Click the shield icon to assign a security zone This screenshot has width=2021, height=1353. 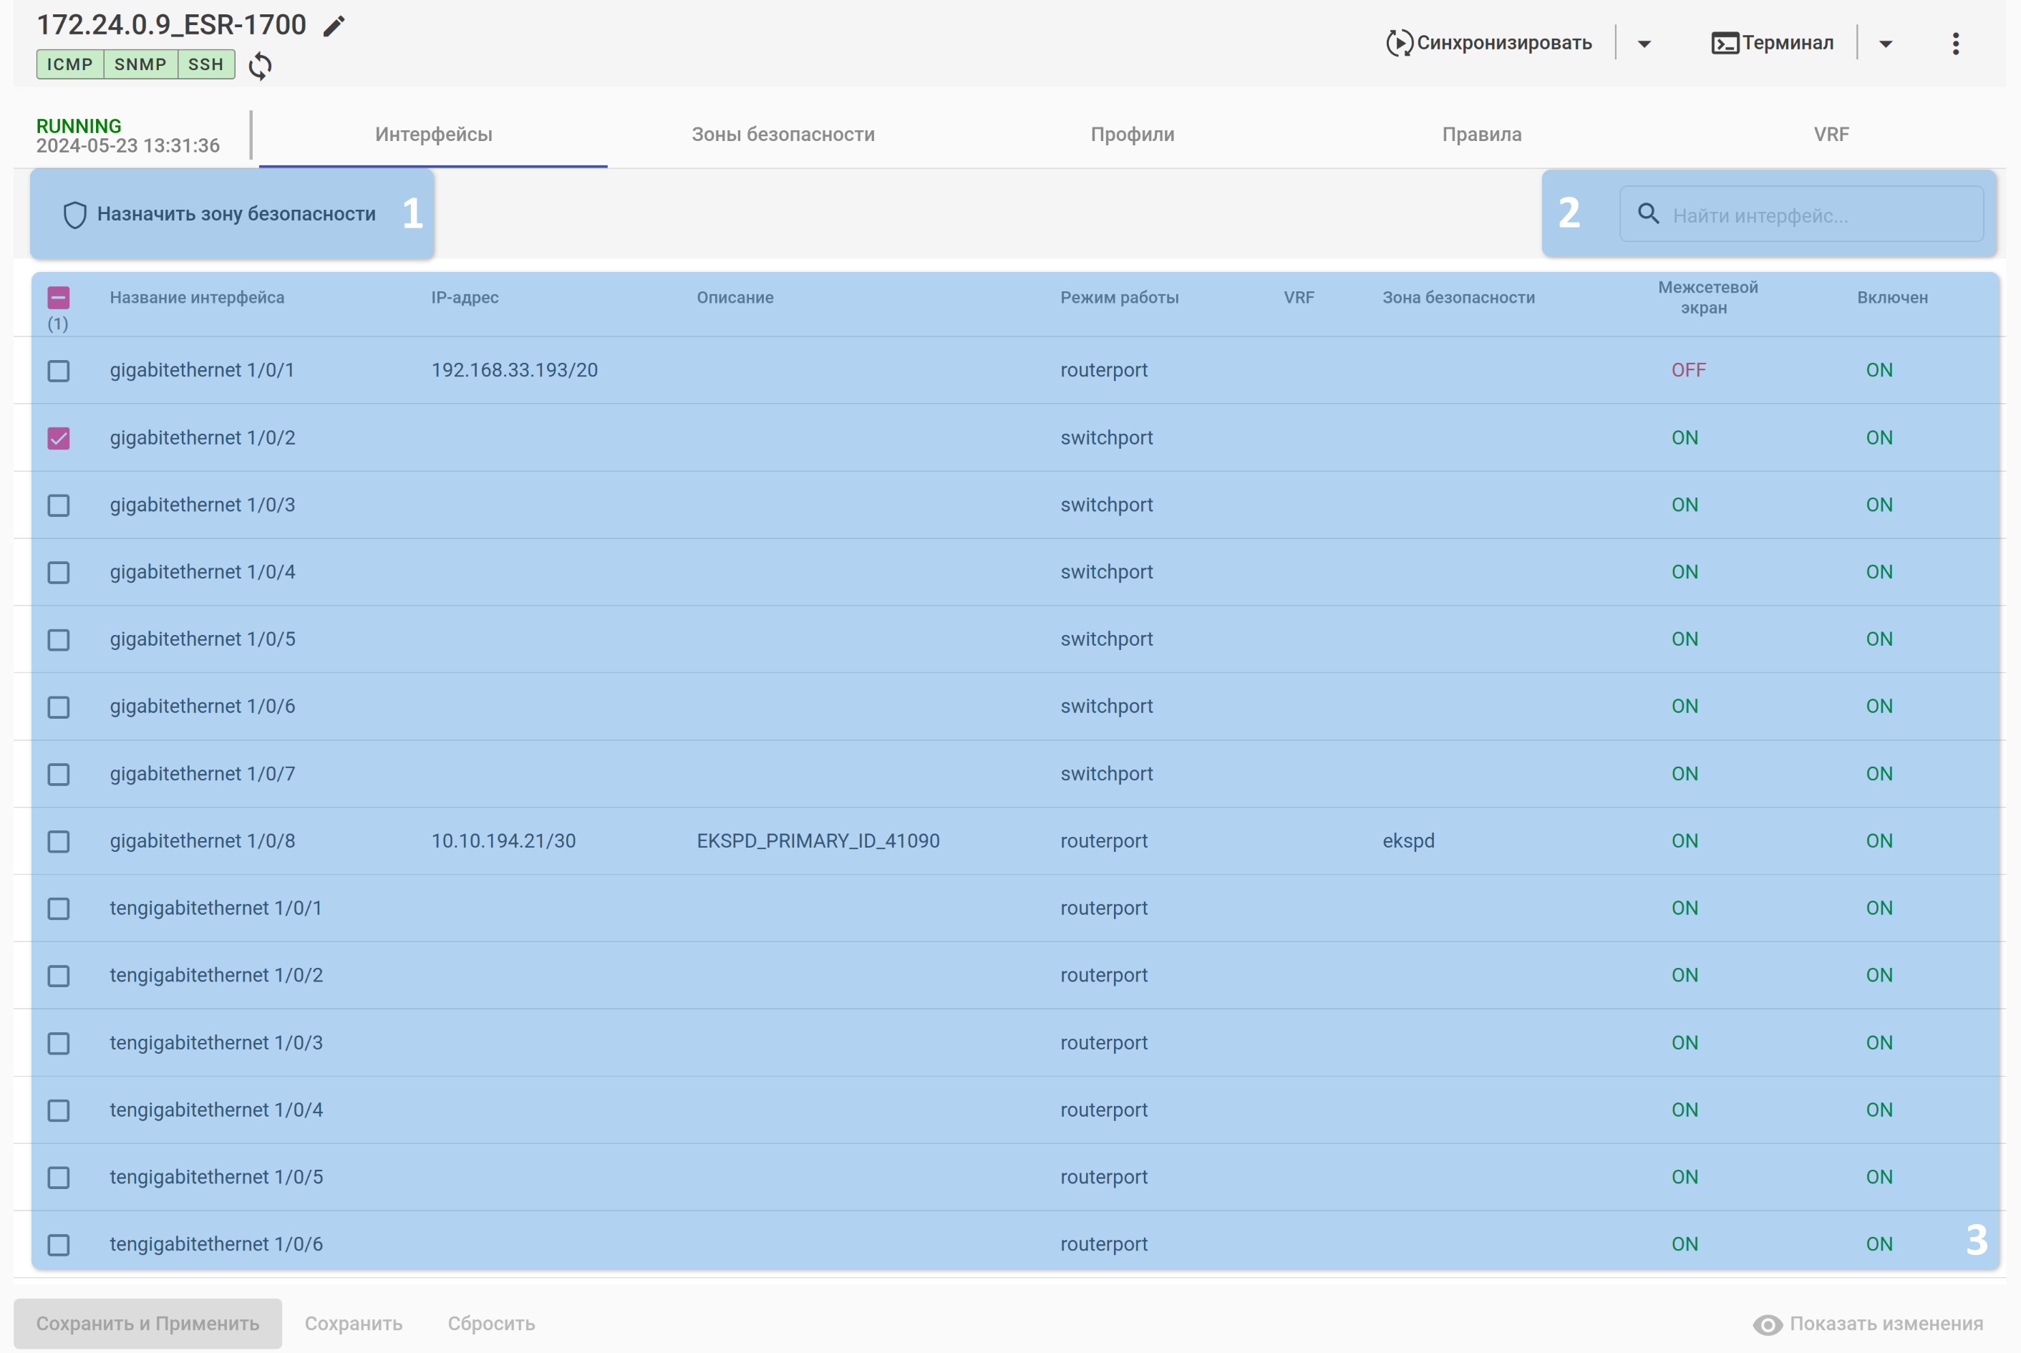tap(75, 215)
